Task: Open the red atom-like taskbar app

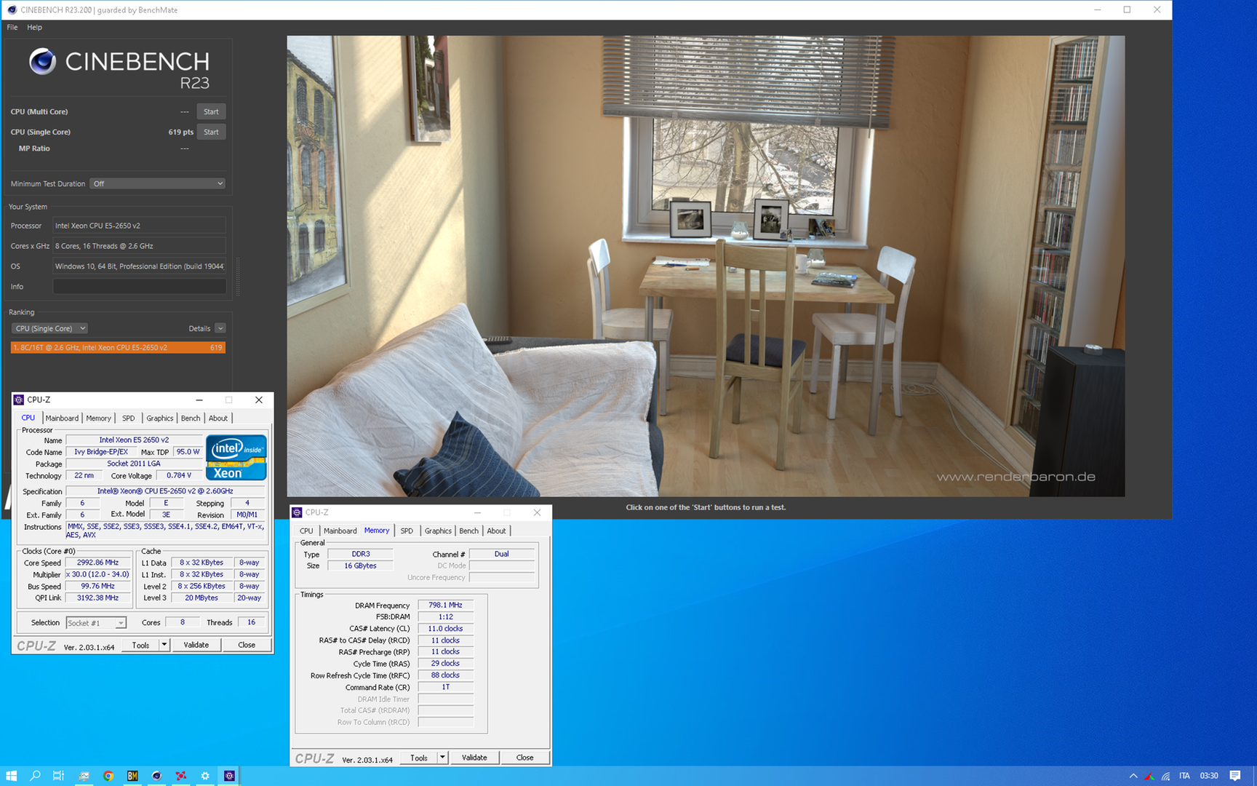Action: point(180,776)
